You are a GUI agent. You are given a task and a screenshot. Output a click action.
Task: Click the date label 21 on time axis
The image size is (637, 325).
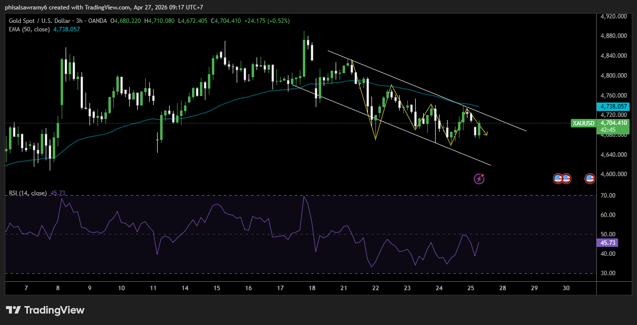(344, 288)
